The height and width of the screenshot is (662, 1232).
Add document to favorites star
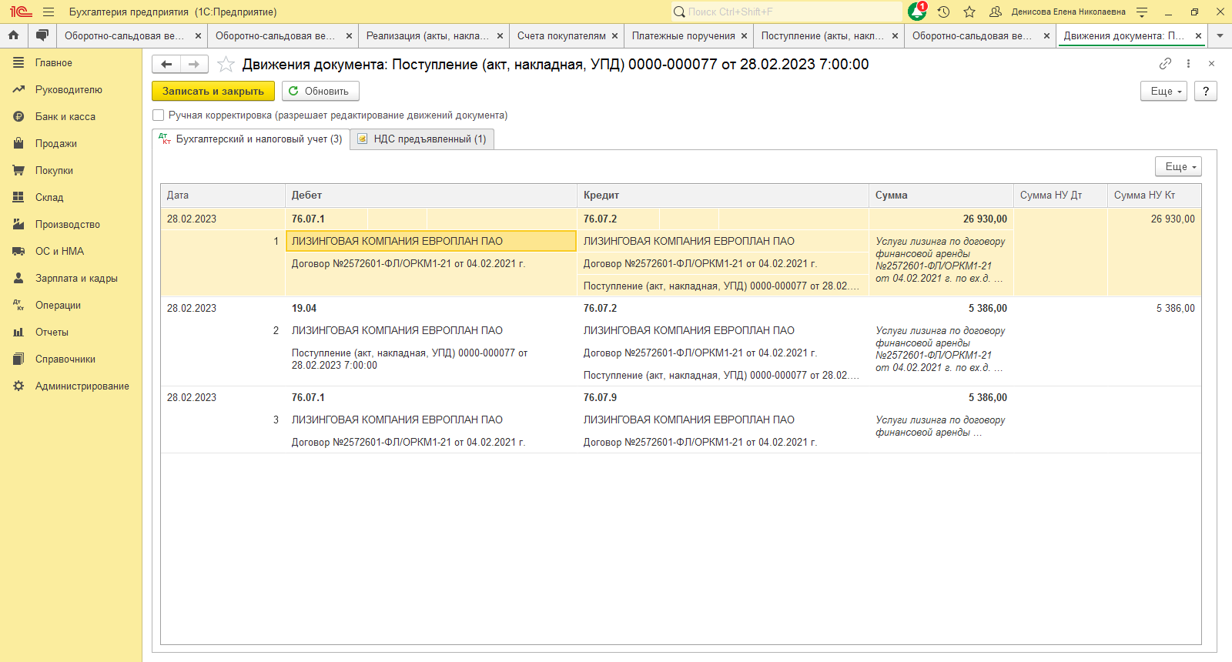tap(226, 65)
